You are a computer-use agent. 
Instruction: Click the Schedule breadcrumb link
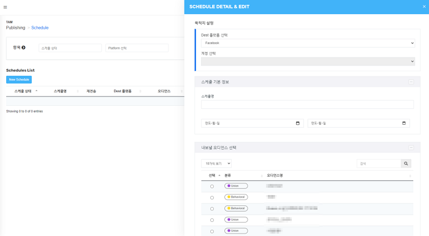[x=40, y=28]
